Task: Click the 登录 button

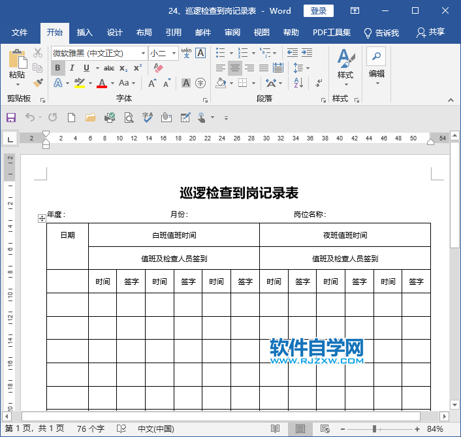Action: tap(319, 11)
